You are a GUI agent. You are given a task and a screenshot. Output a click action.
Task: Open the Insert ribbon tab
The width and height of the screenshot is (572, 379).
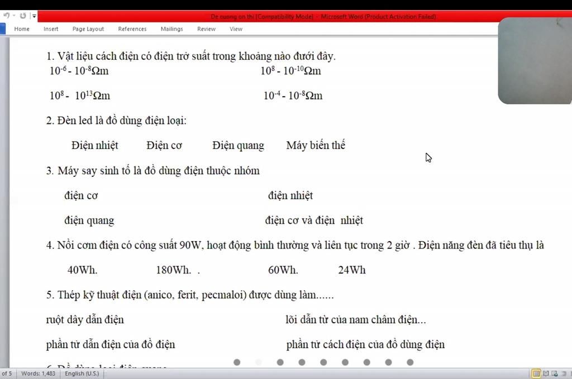coord(51,29)
